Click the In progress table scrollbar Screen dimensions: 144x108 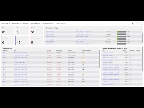tap(99, 59)
